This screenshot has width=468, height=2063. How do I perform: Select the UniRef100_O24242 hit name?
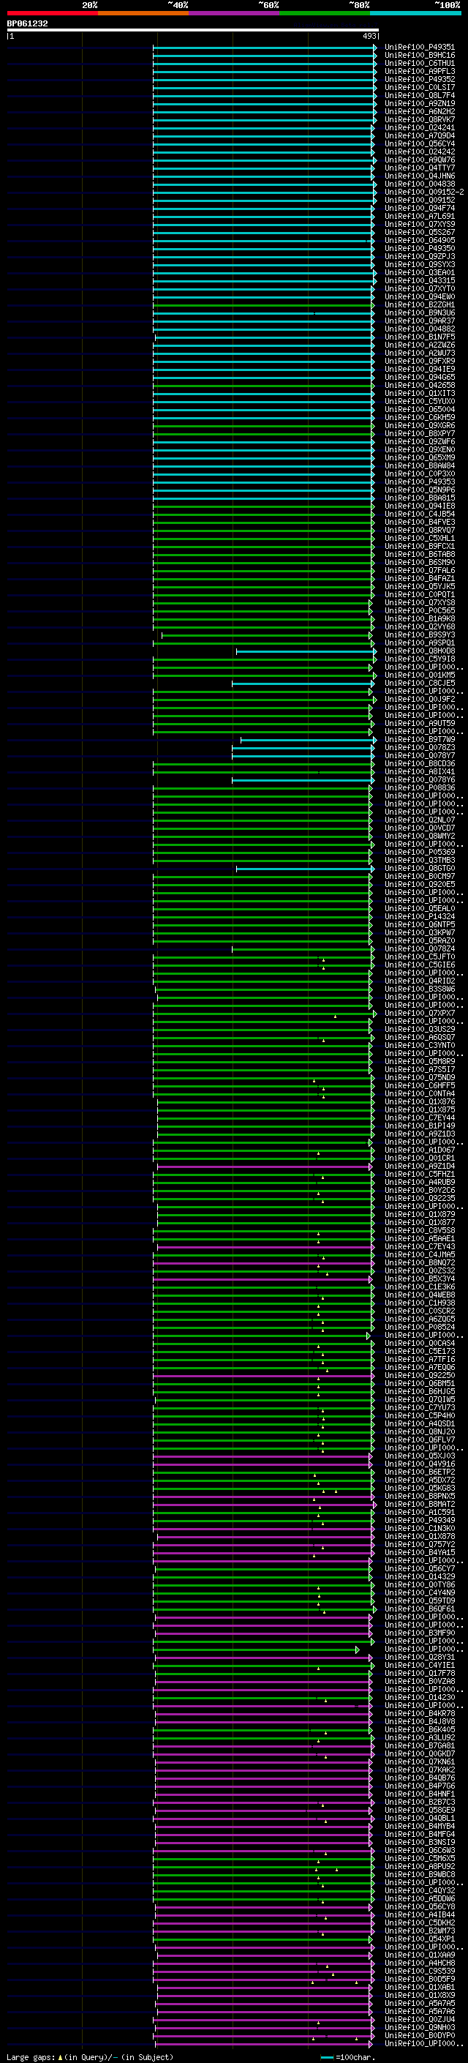(x=419, y=152)
